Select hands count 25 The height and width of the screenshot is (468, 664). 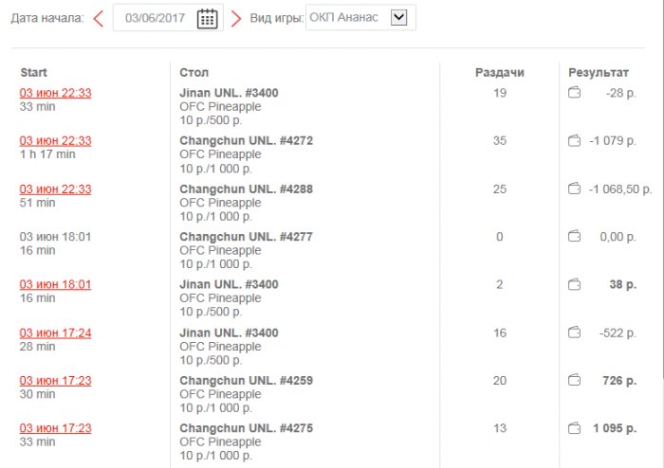coord(500,189)
